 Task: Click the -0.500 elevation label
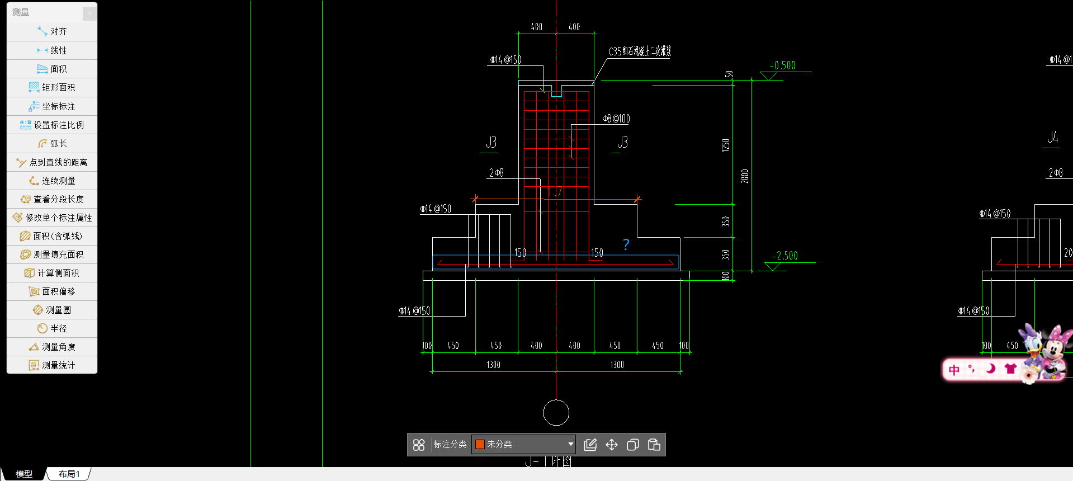click(783, 65)
